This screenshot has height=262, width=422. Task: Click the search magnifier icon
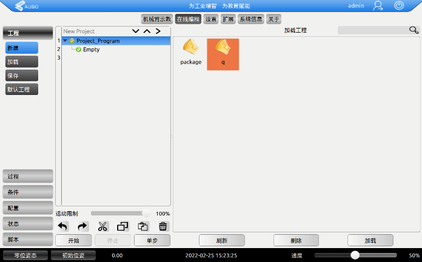click(x=414, y=30)
